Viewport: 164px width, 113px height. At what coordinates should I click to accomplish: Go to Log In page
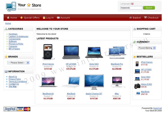pyautogui.click(x=48, y=18)
